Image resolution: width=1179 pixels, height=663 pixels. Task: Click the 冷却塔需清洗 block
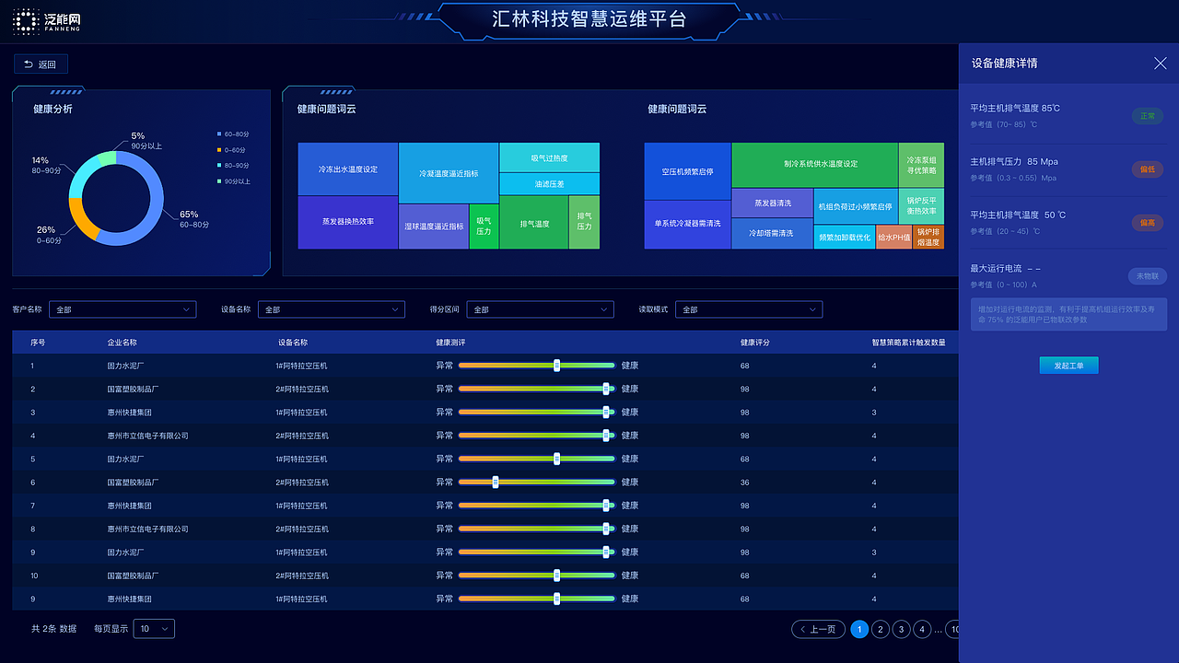[x=773, y=233]
